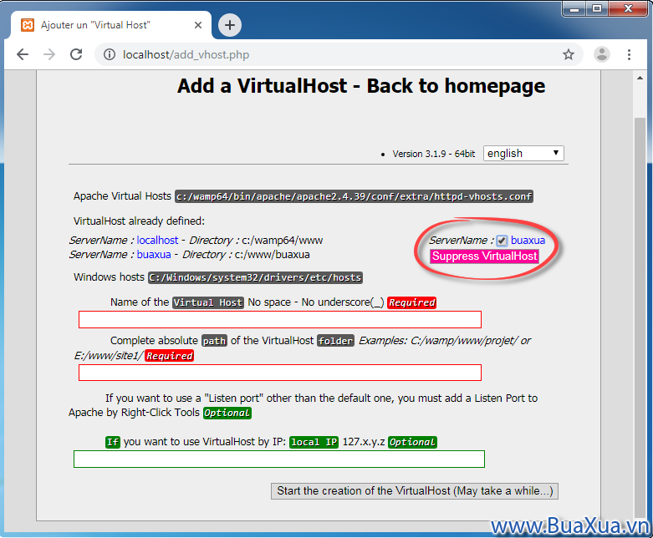The height and width of the screenshot is (538, 653).
Task: Click the red Required label for host name
Action: tap(411, 302)
